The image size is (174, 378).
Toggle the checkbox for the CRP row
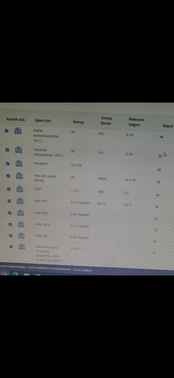pyautogui.click(x=9, y=189)
